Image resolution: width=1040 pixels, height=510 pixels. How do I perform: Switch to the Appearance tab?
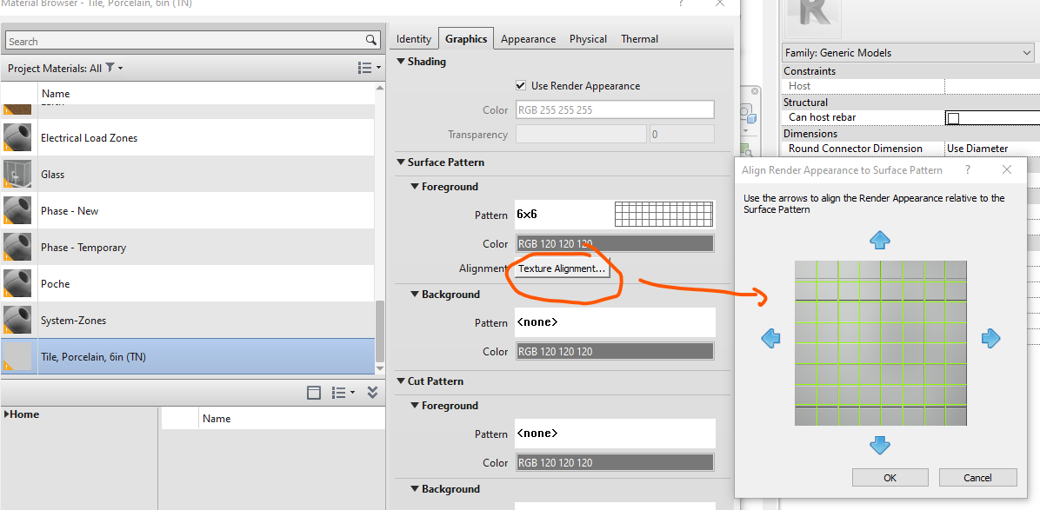(528, 38)
